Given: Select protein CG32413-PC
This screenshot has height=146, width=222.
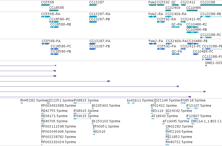Looking at the screenshot, I should [x=191, y=46].
